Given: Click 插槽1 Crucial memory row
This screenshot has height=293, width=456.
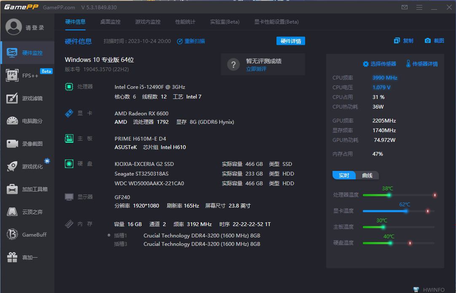Looking at the screenshot, I should pos(187,235).
